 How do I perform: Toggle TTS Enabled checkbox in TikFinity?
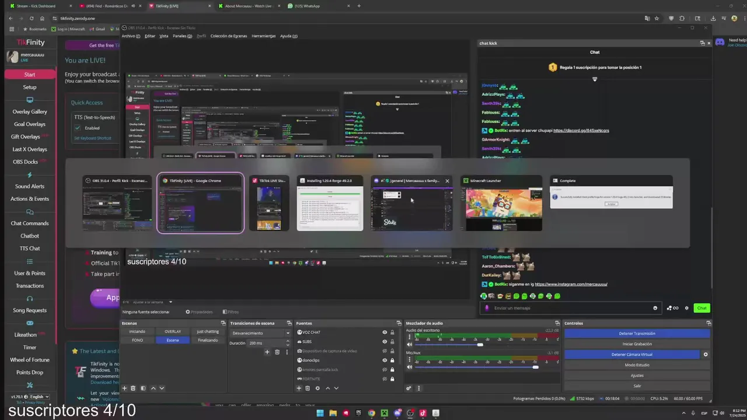click(78, 128)
